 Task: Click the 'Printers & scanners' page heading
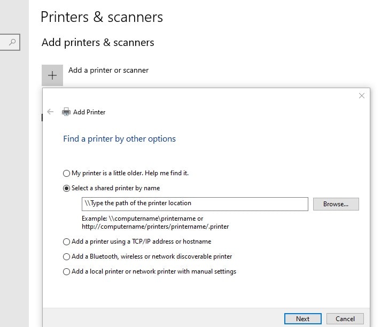pos(102,17)
